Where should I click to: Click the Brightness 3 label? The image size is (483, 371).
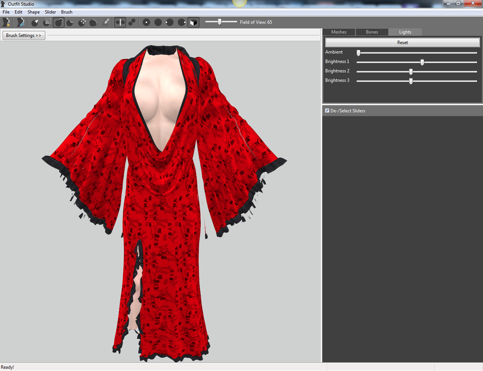[337, 80]
